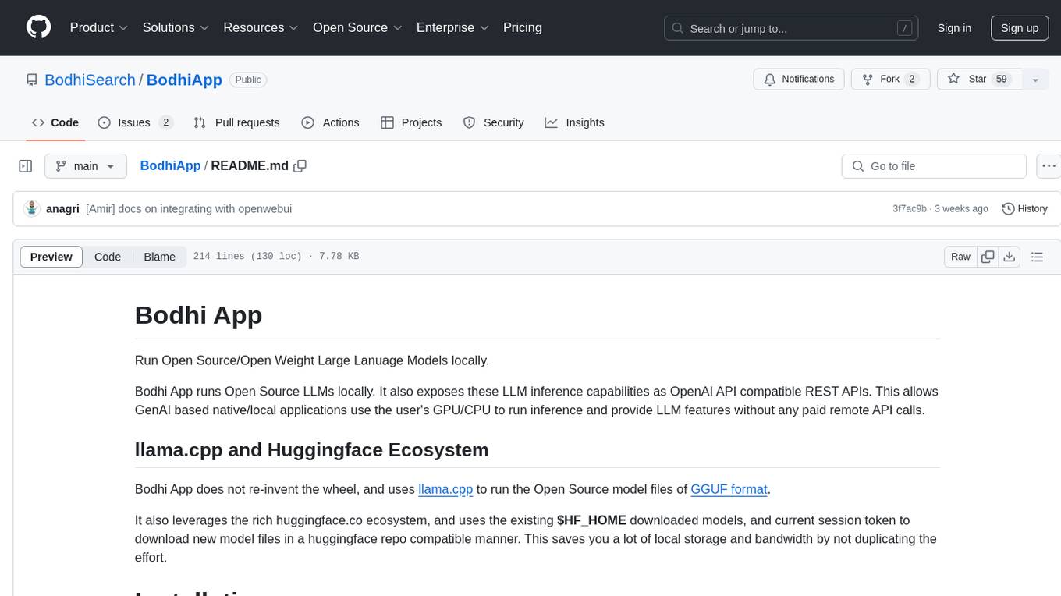Select the Preview view
This screenshot has height=596, width=1061.
pyautogui.click(x=51, y=257)
